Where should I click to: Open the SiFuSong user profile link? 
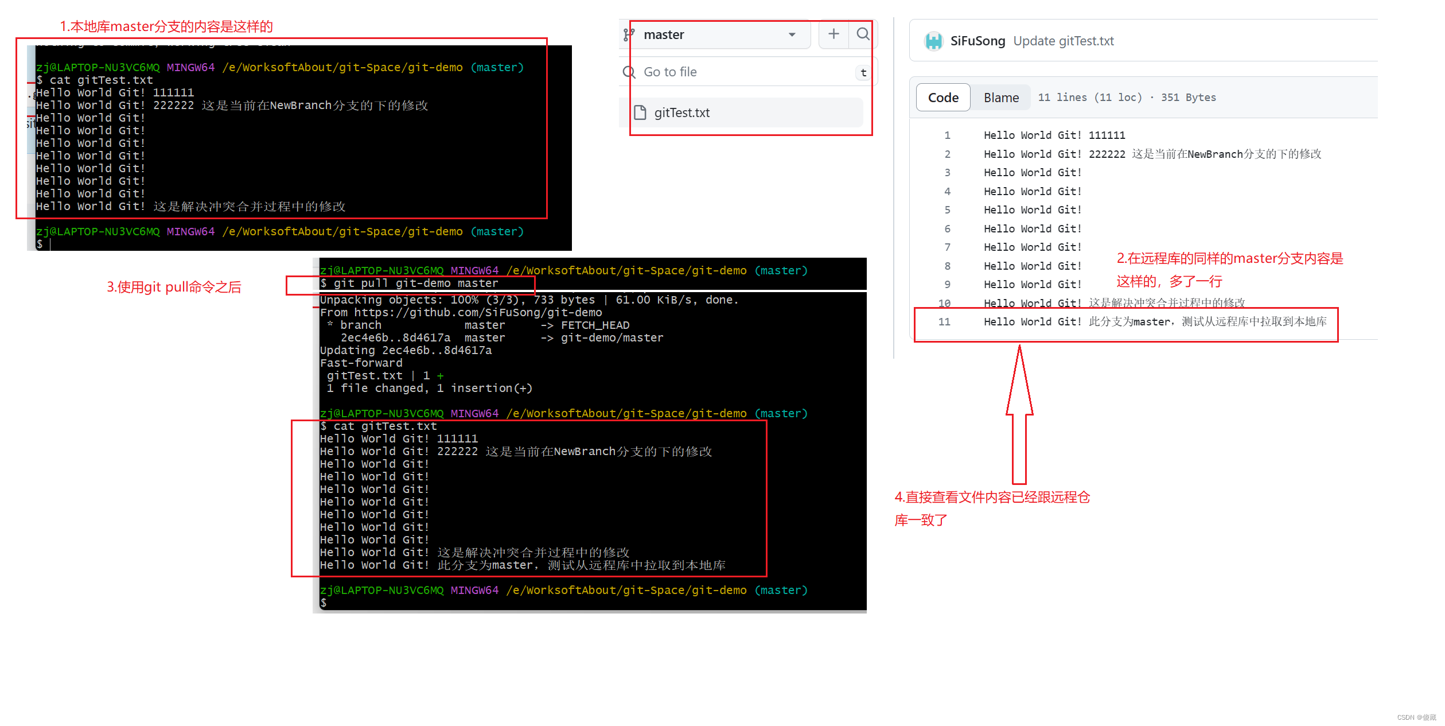click(x=977, y=41)
